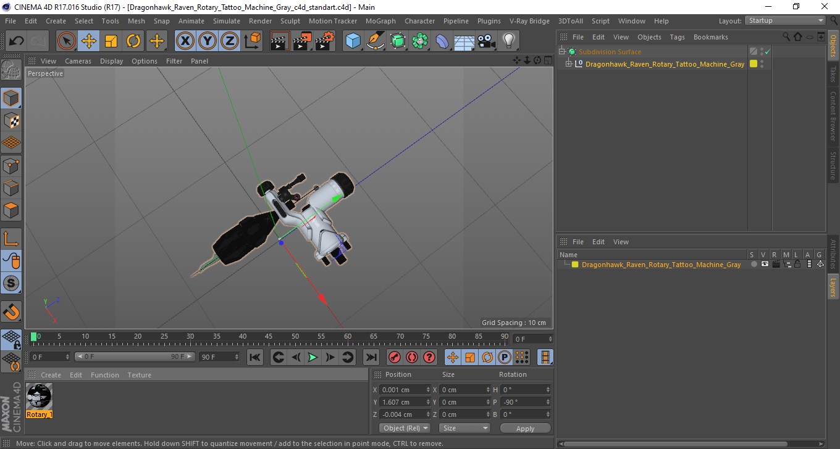This screenshot has width=840, height=449.
Task: Select the Live Selection tool
Action: (67, 41)
